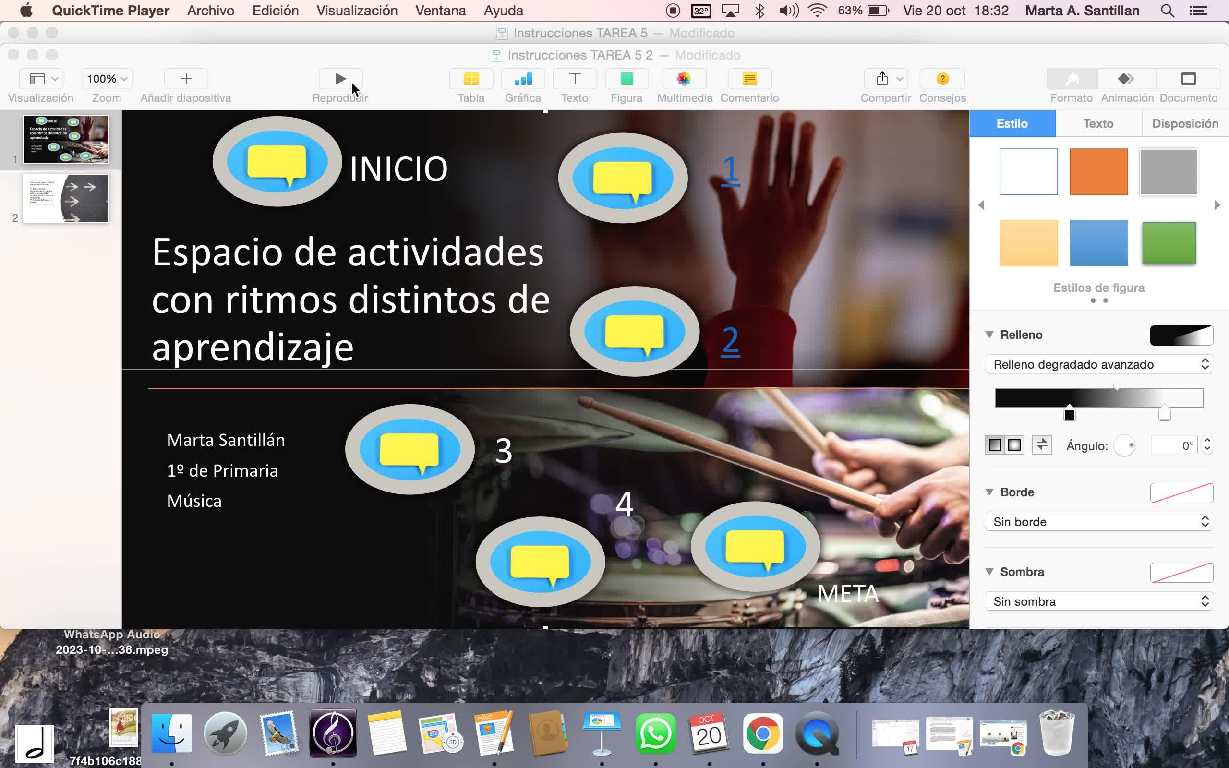Image resolution: width=1229 pixels, height=768 pixels.
Task: Insert a table with Tabla icon
Action: (x=471, y=79)
